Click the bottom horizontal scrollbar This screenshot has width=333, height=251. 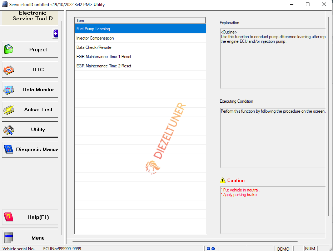pyautogui.click(x=185, y=241)
